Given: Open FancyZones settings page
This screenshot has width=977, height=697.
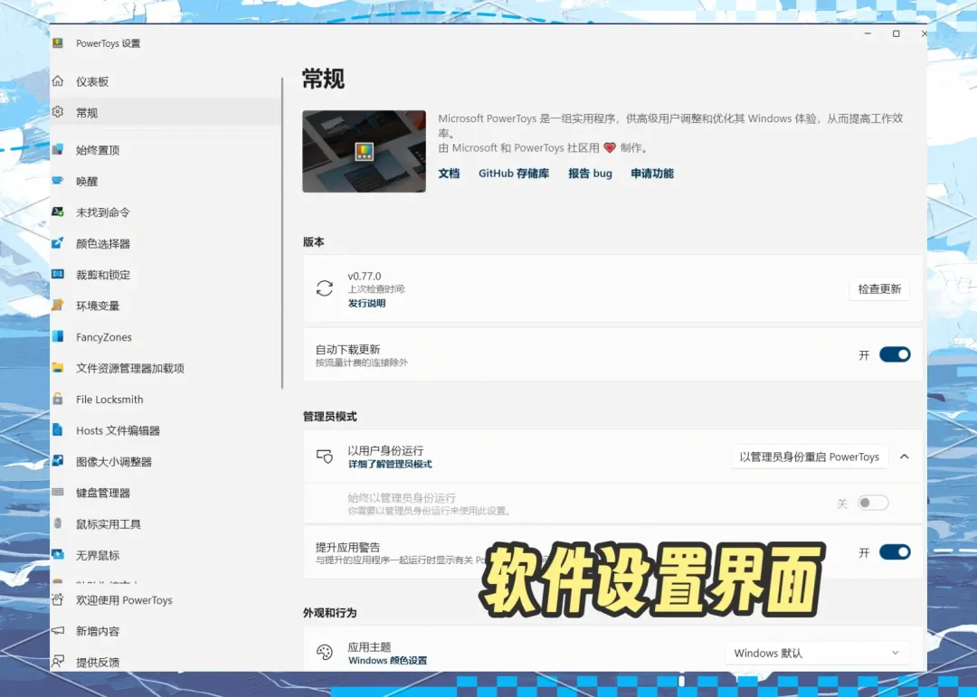Looking at the screenshot, I should [166, 337].
